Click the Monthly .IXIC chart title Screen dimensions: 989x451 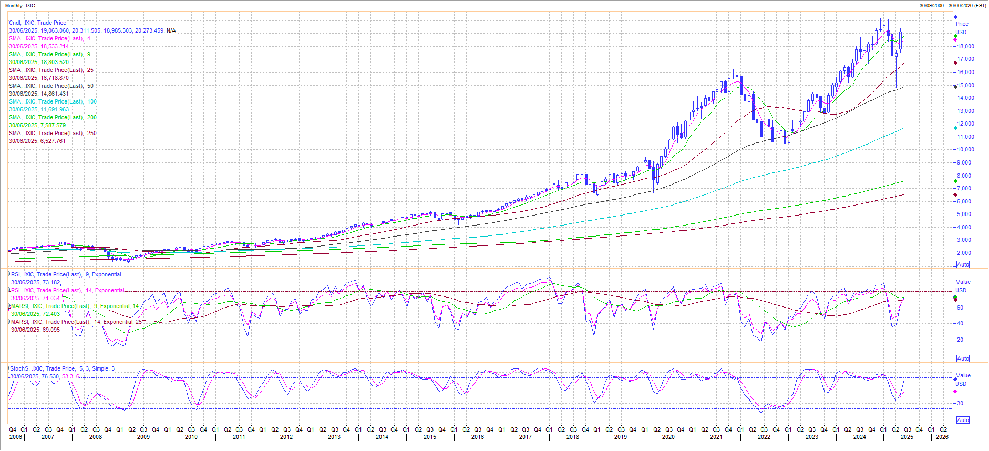pos(20,6)
